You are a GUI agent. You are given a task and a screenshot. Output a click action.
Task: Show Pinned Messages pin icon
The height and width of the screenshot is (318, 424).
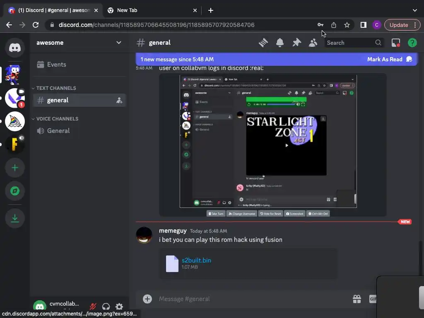[x=296, y=43]
